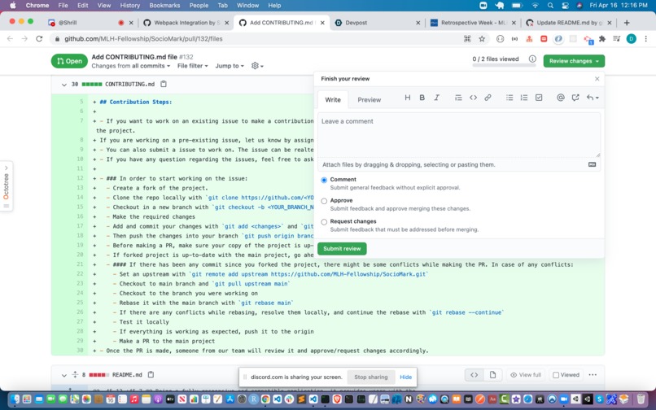Close the @Shrill browser tab
The width and height of the screenshot is (656, 410).
(x=131, y=23)
